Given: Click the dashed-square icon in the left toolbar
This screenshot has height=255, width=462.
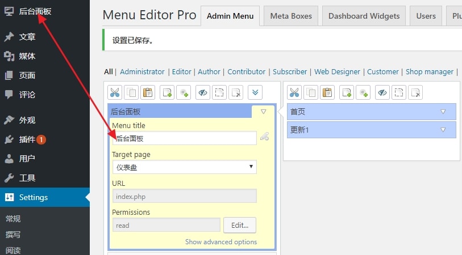Looking at the screenshot, I should [219, 92].
